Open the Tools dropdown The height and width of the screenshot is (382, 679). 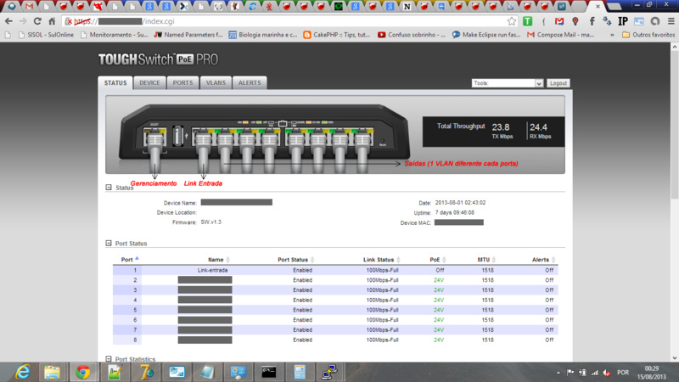point(507,83)
